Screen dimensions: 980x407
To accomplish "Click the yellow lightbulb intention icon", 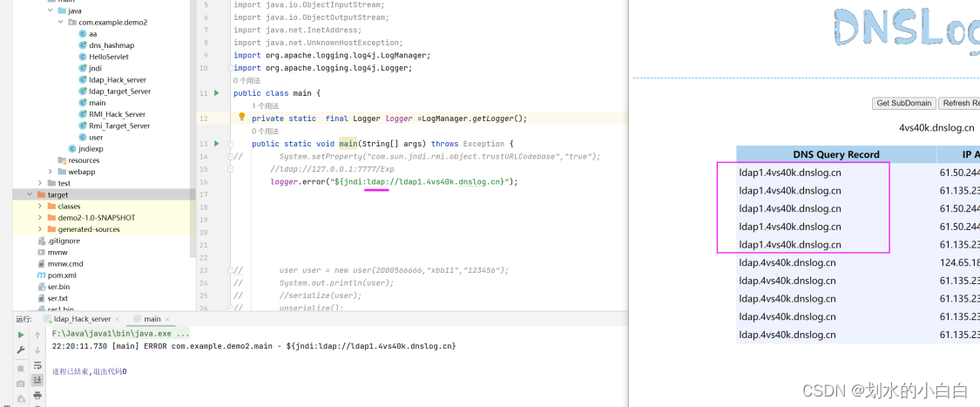I will (x=242, y=117).
